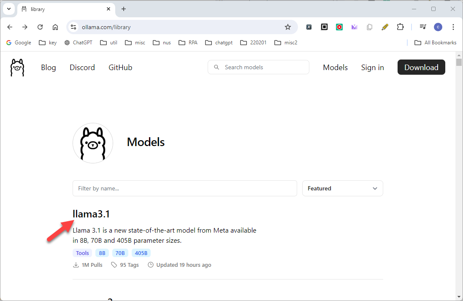Screen dimensions: 463x301
Task: Open the profile avatar letter c
Action: pos(438,27)
